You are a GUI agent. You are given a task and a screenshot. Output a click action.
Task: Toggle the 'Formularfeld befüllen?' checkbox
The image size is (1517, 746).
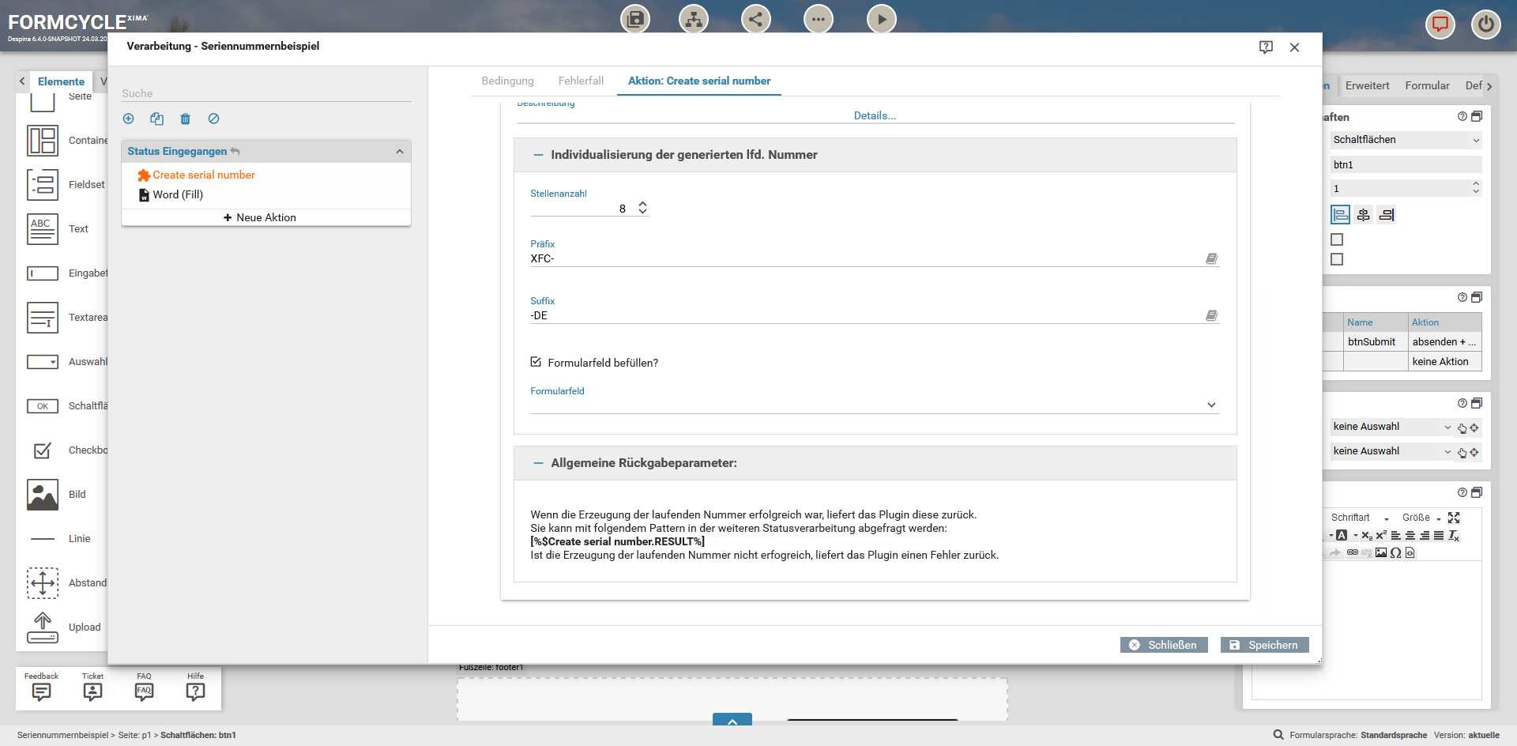[536, 362]
